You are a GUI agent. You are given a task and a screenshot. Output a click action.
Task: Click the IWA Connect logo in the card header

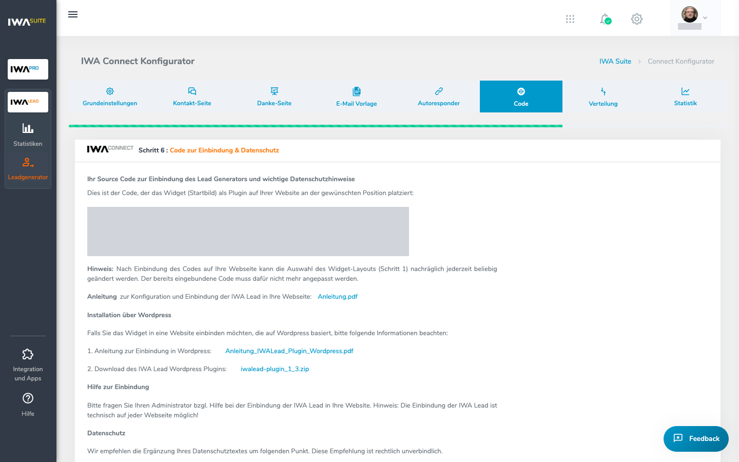110,149
